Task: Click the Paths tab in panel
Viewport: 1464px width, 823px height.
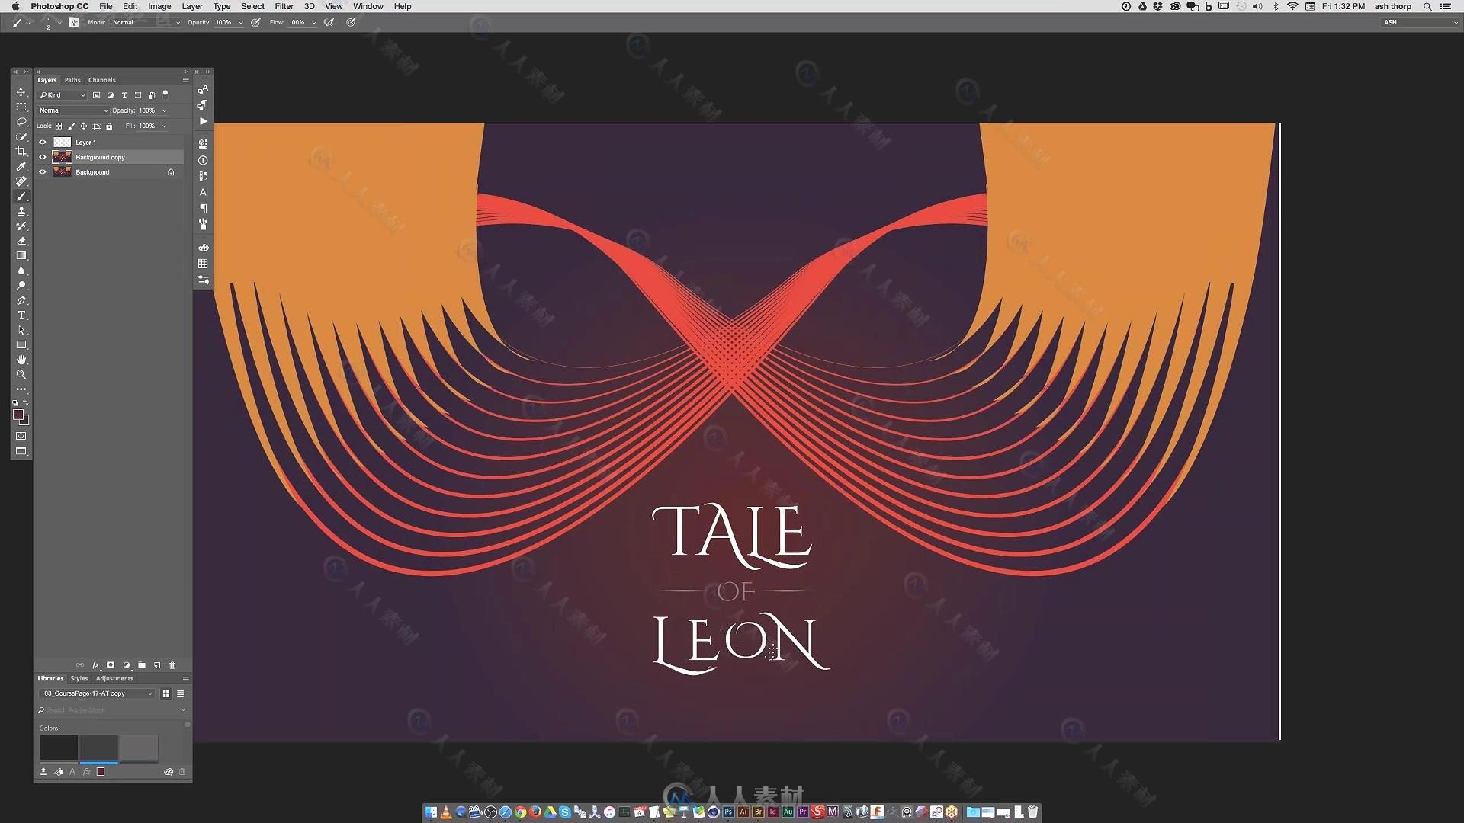Action: pos(72,79)
